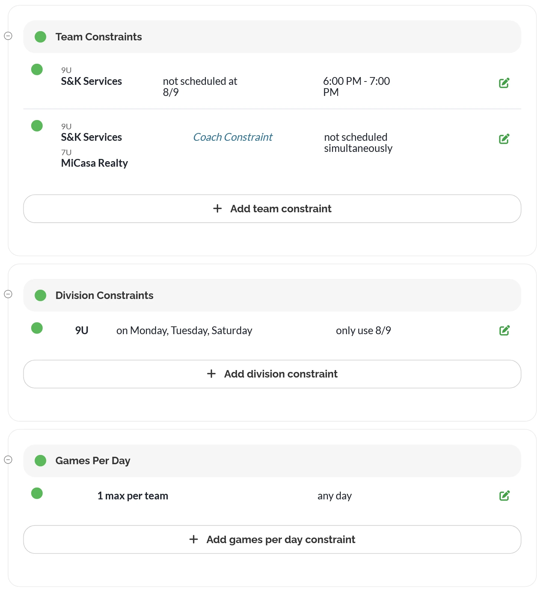
Task: Edit the Coach Constraint row
Action: [504, 139]
